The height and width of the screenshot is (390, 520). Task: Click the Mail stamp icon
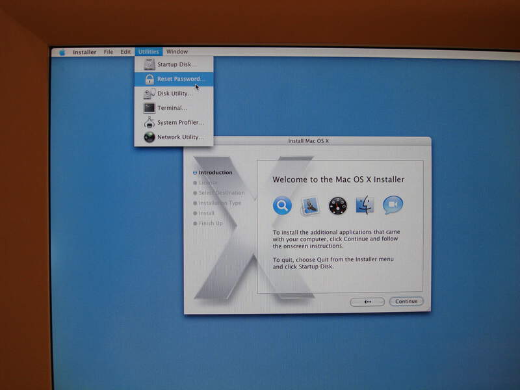click(310, 206)
